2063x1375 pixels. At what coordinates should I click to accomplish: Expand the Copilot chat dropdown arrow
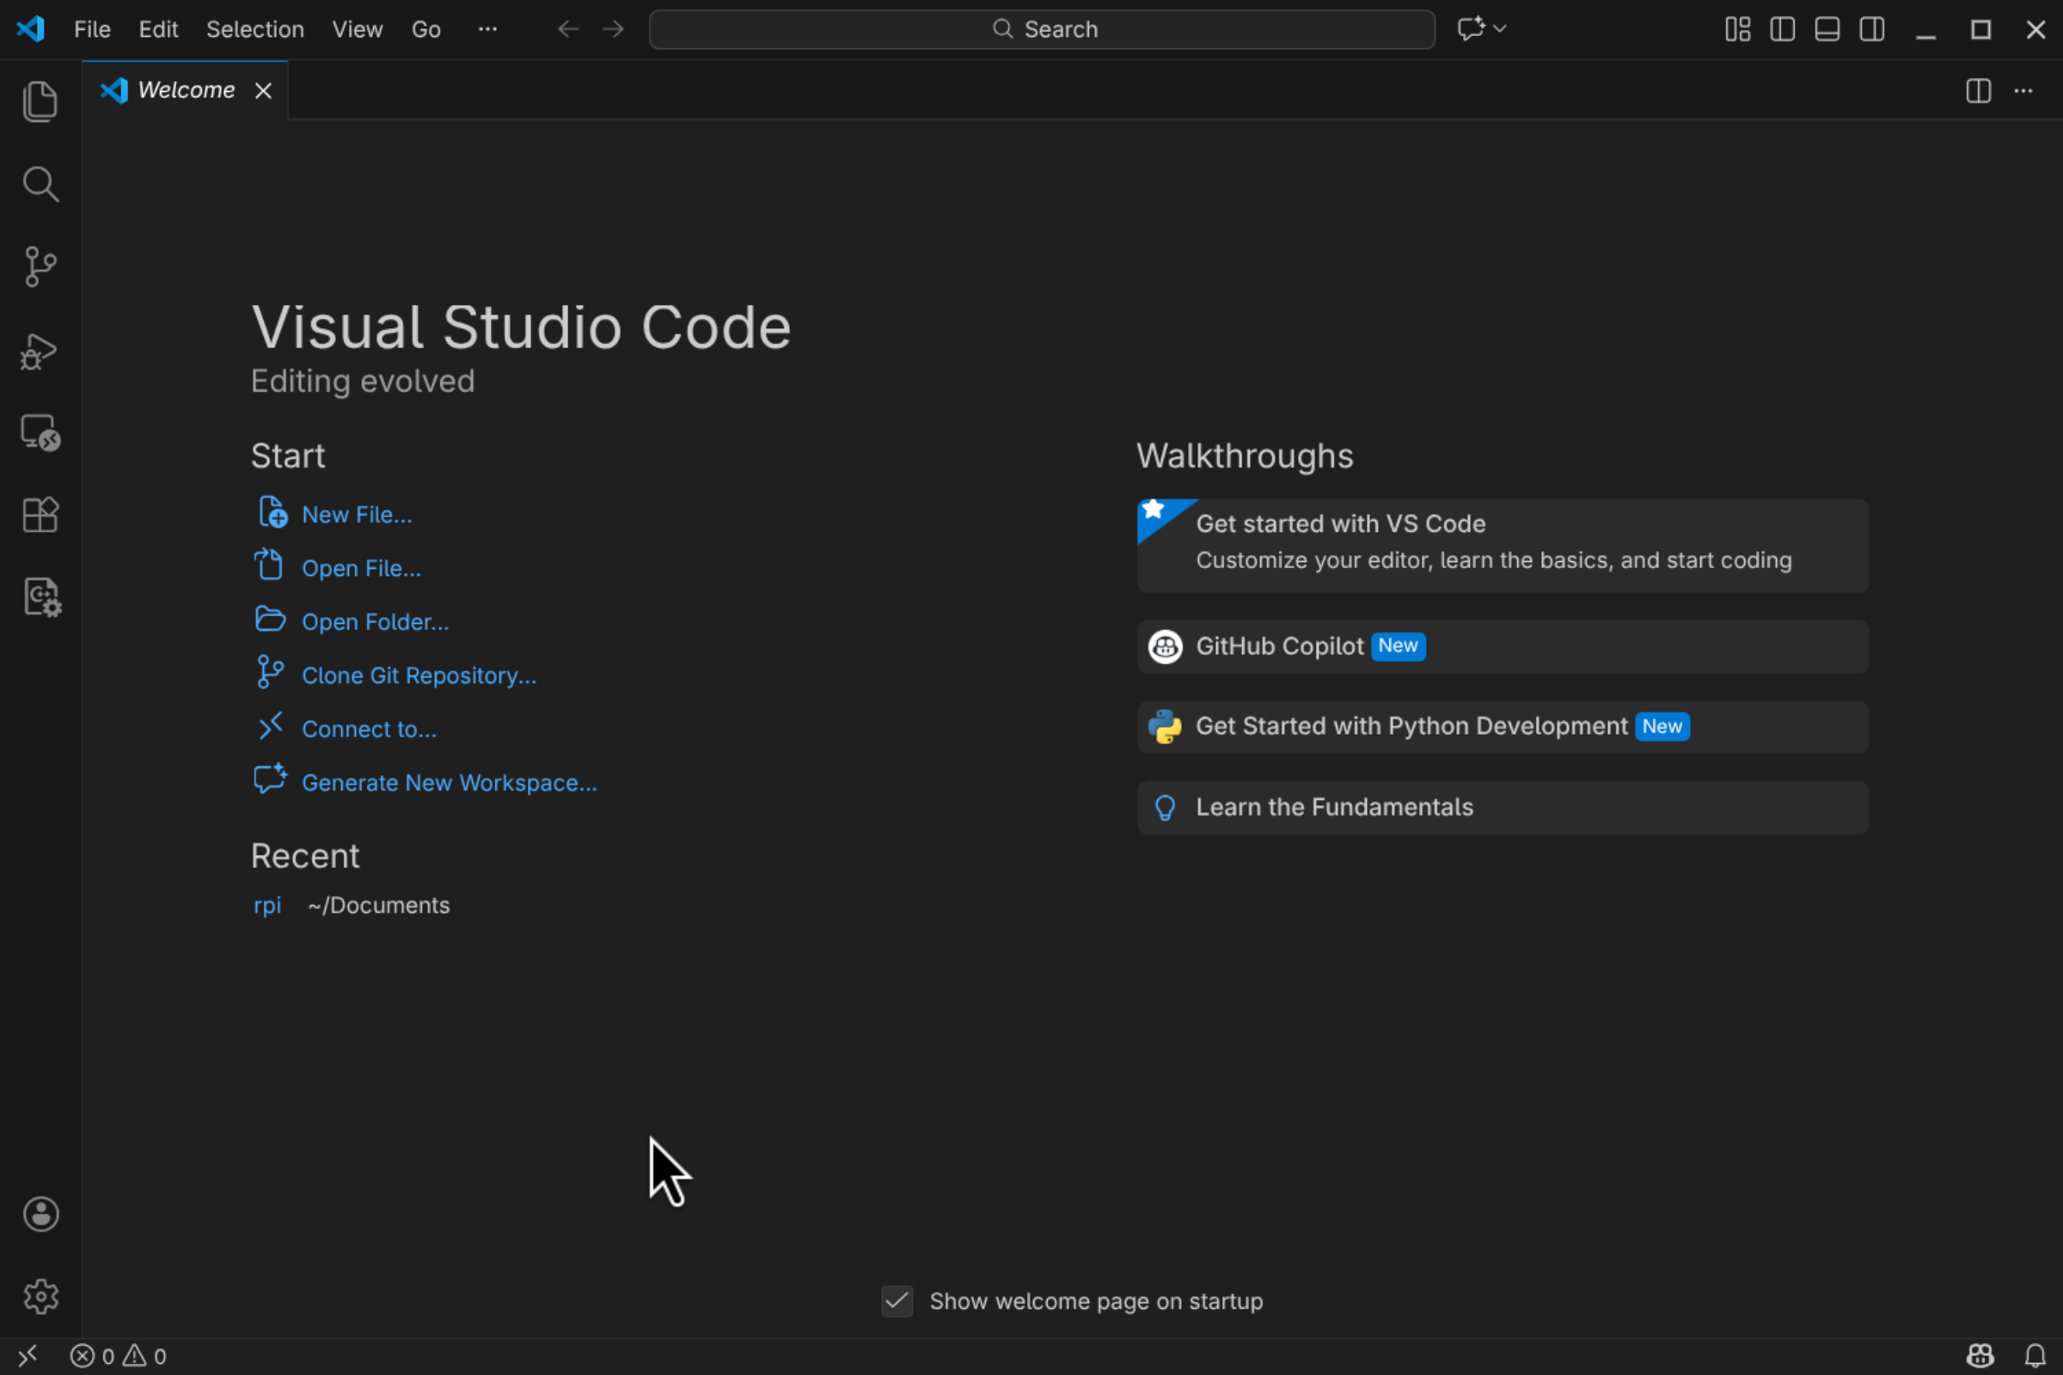1500,29
